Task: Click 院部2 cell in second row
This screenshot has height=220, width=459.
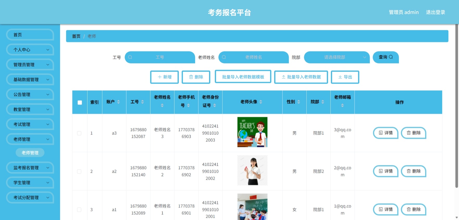Action: [318, 171]
